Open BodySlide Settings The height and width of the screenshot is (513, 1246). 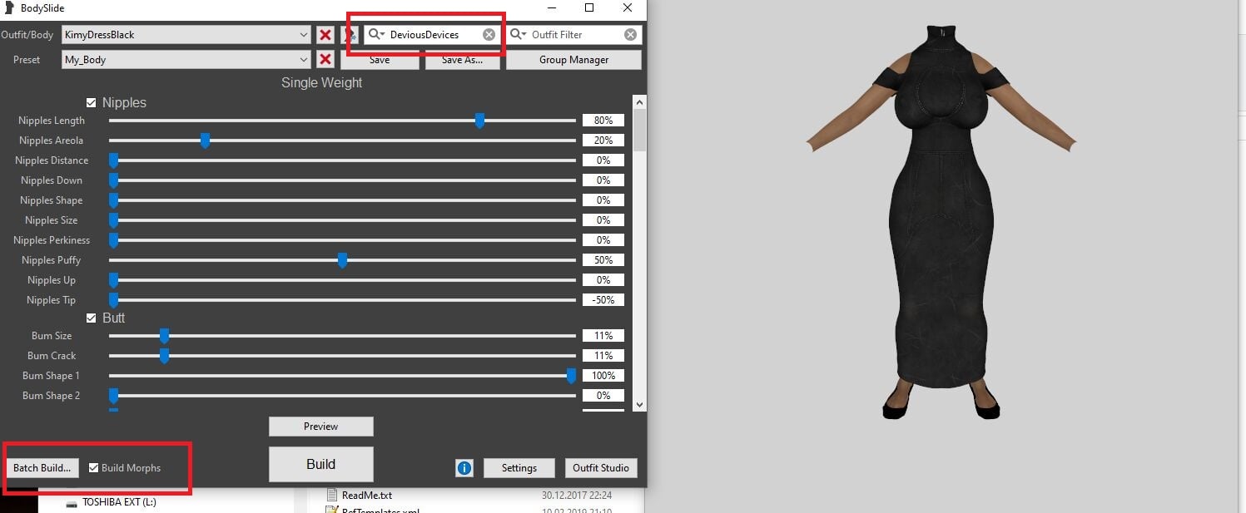[519, 468]
